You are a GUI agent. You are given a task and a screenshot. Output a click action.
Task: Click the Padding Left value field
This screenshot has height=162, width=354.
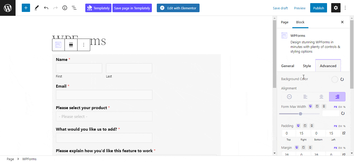coord(333,133)
